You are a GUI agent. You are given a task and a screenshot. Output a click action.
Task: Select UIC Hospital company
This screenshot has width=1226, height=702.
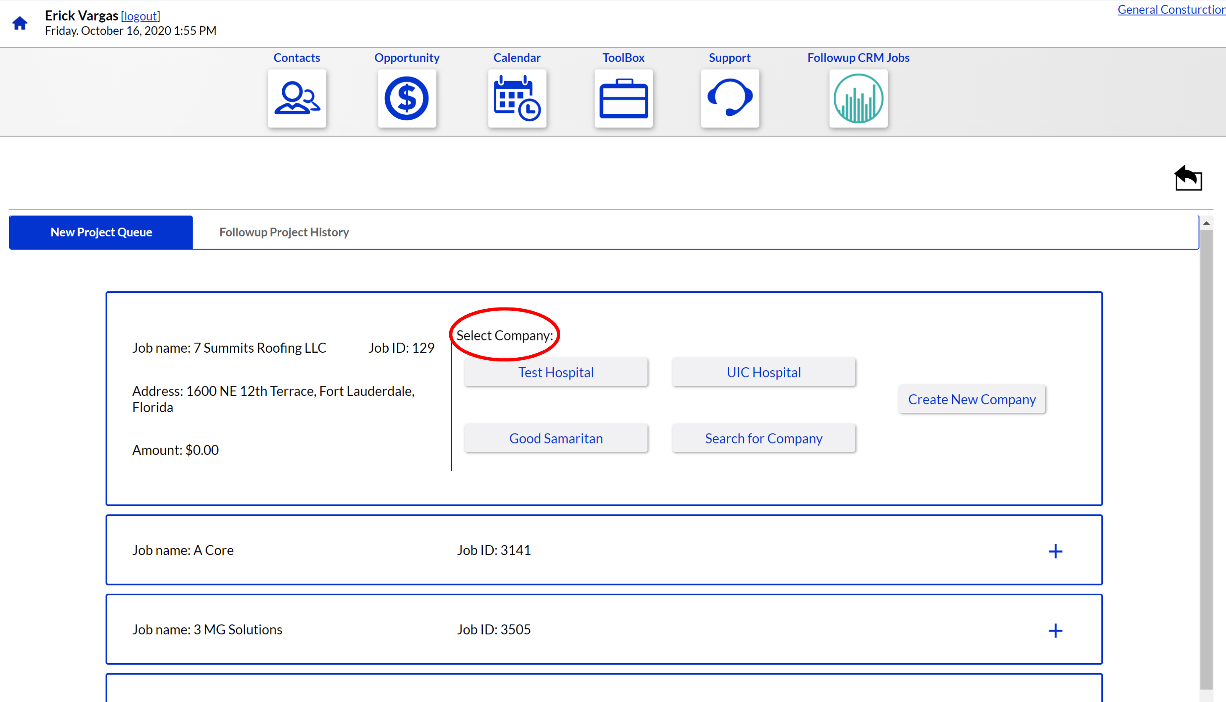(763, 372)
